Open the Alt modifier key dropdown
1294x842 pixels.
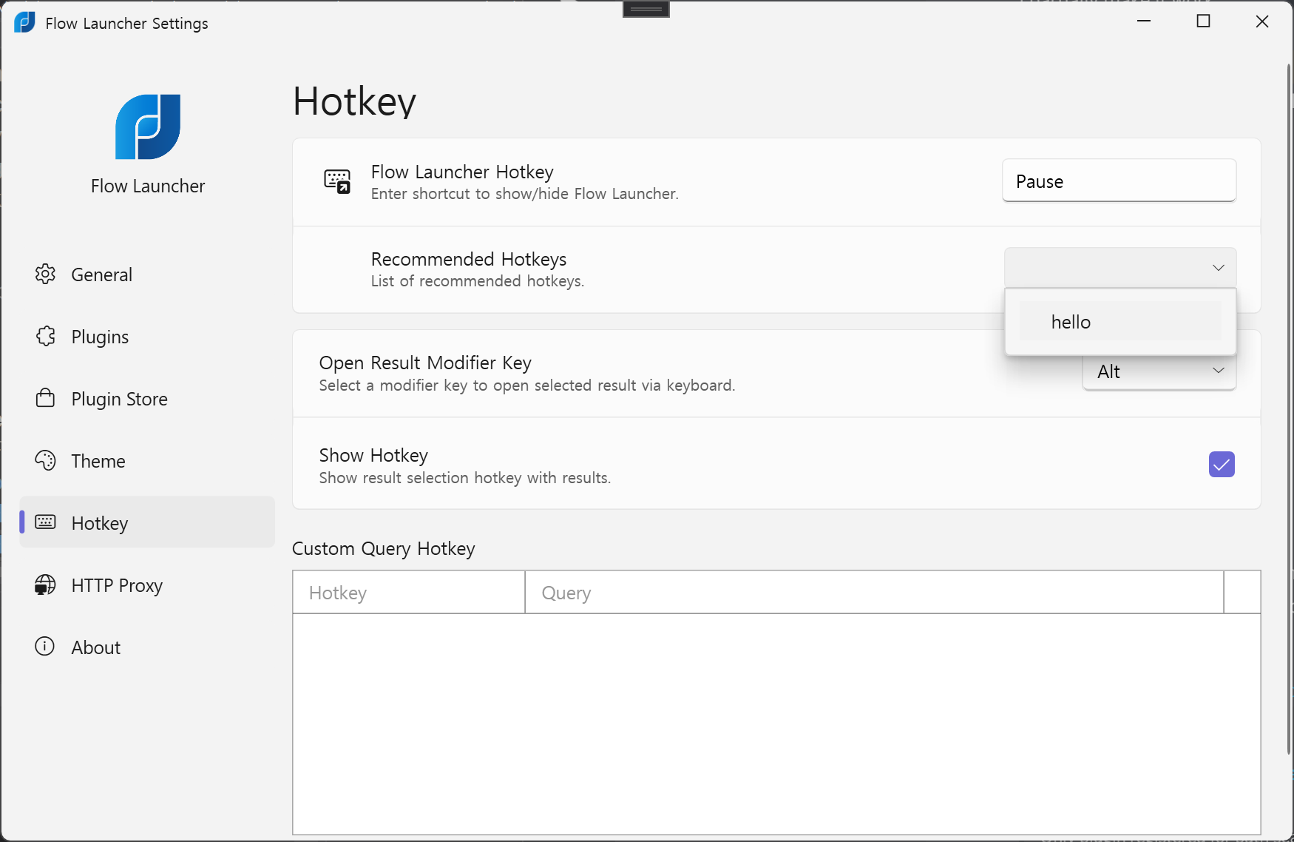[x=1159, y=371]
